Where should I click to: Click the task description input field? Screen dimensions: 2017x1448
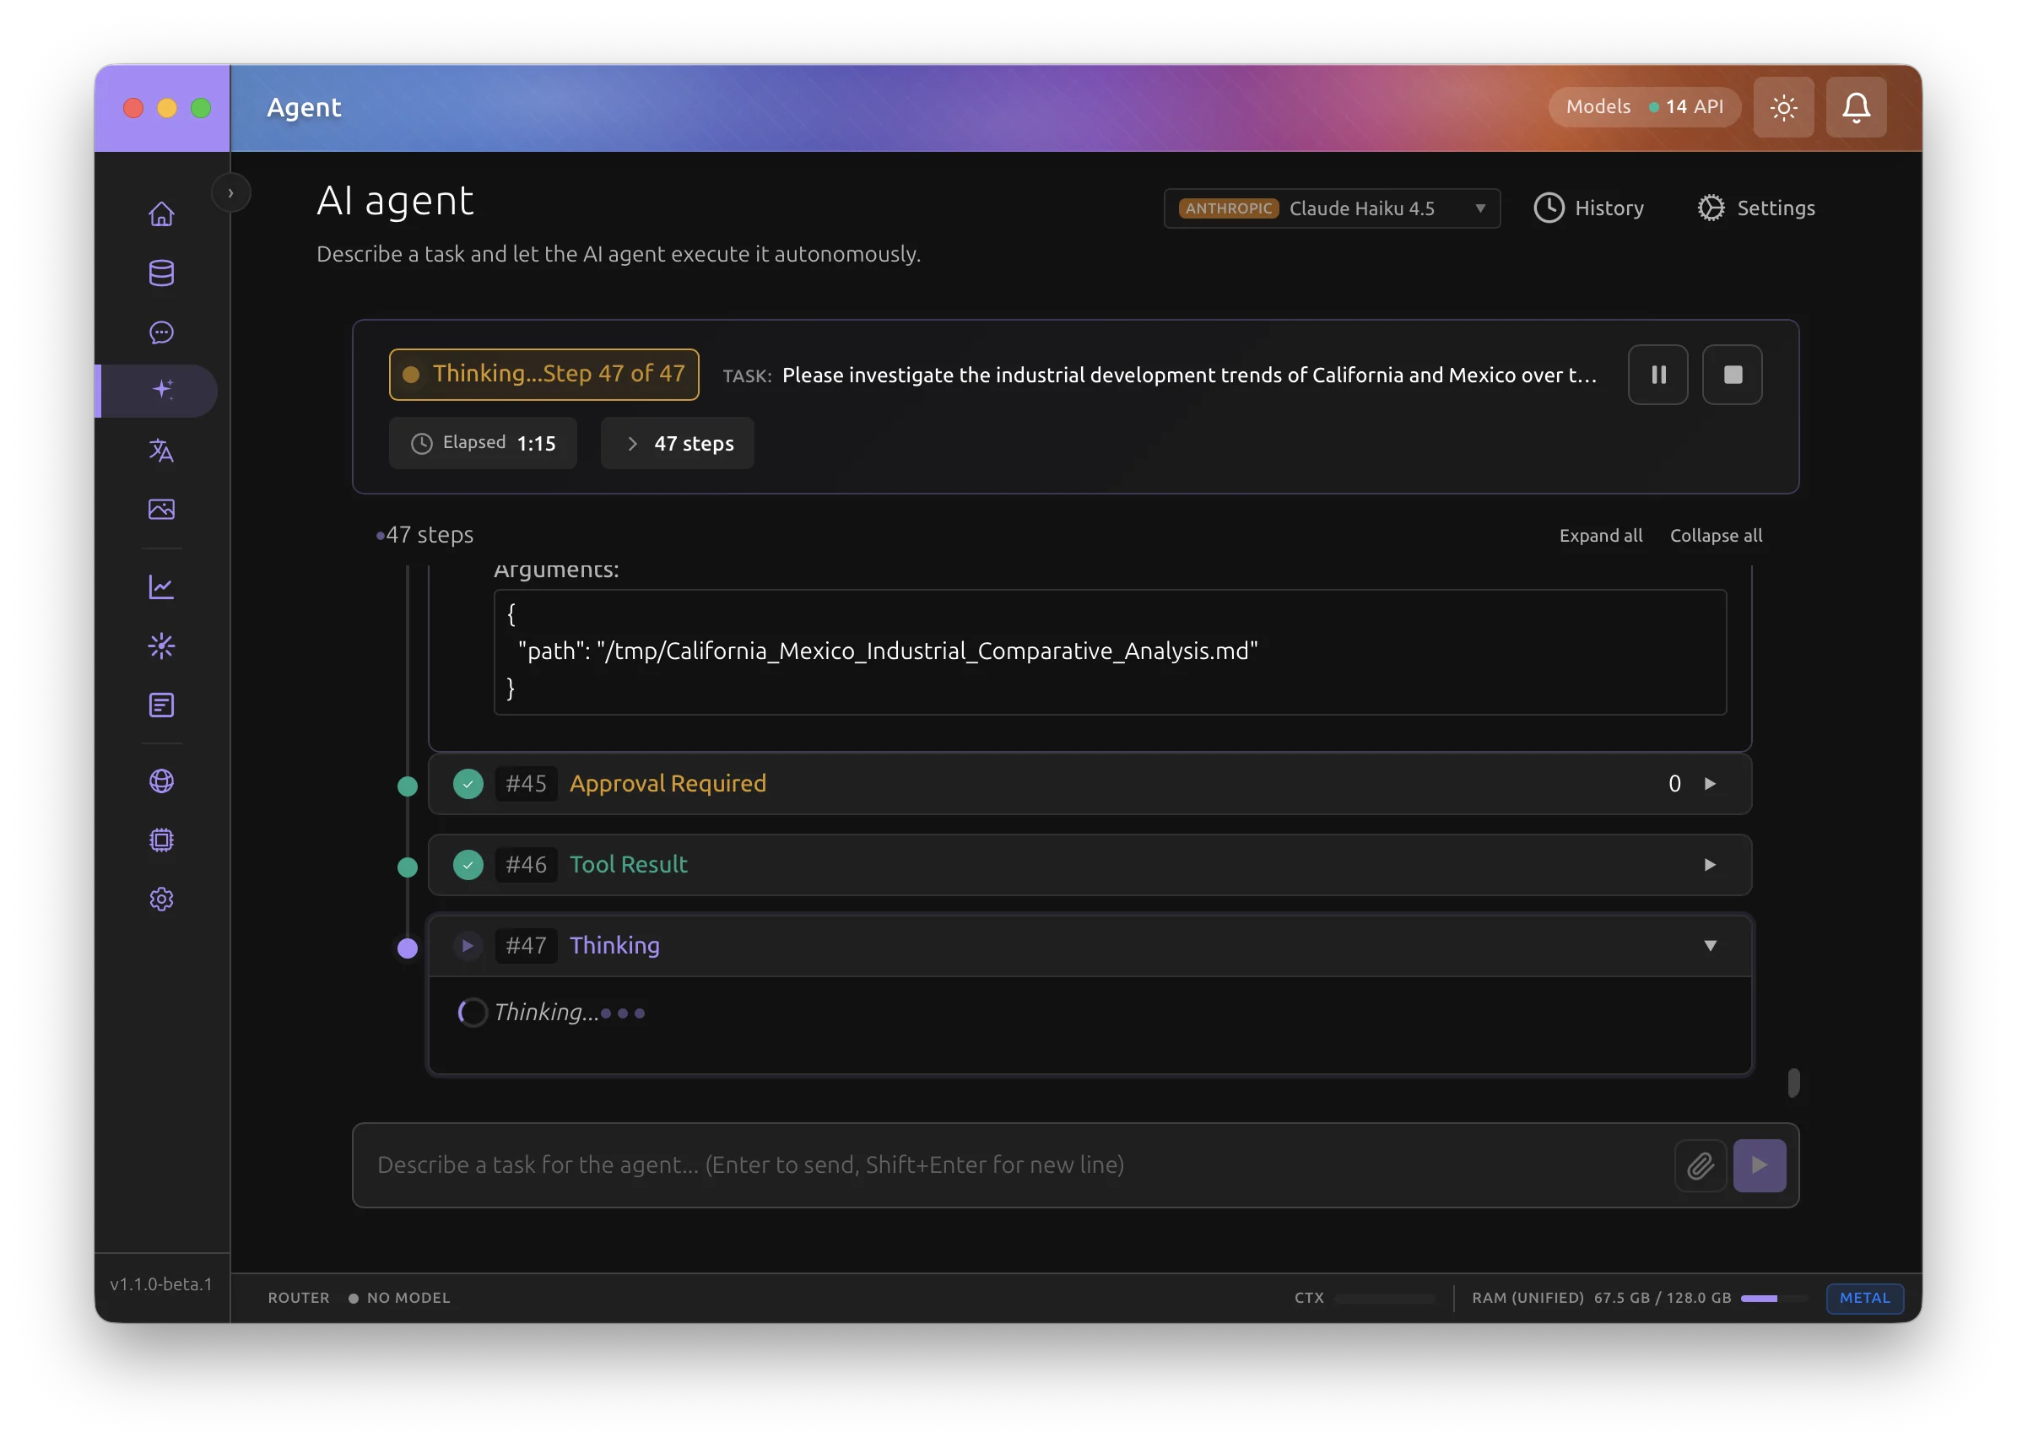tap(978, 1165)
